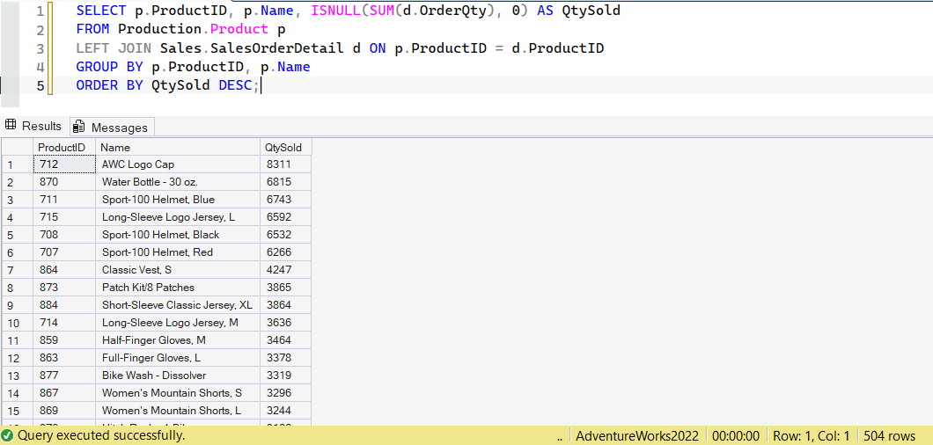Place cursor on the SELECT keyword
This screenshot has width=933, height=445.
point(100,11)
